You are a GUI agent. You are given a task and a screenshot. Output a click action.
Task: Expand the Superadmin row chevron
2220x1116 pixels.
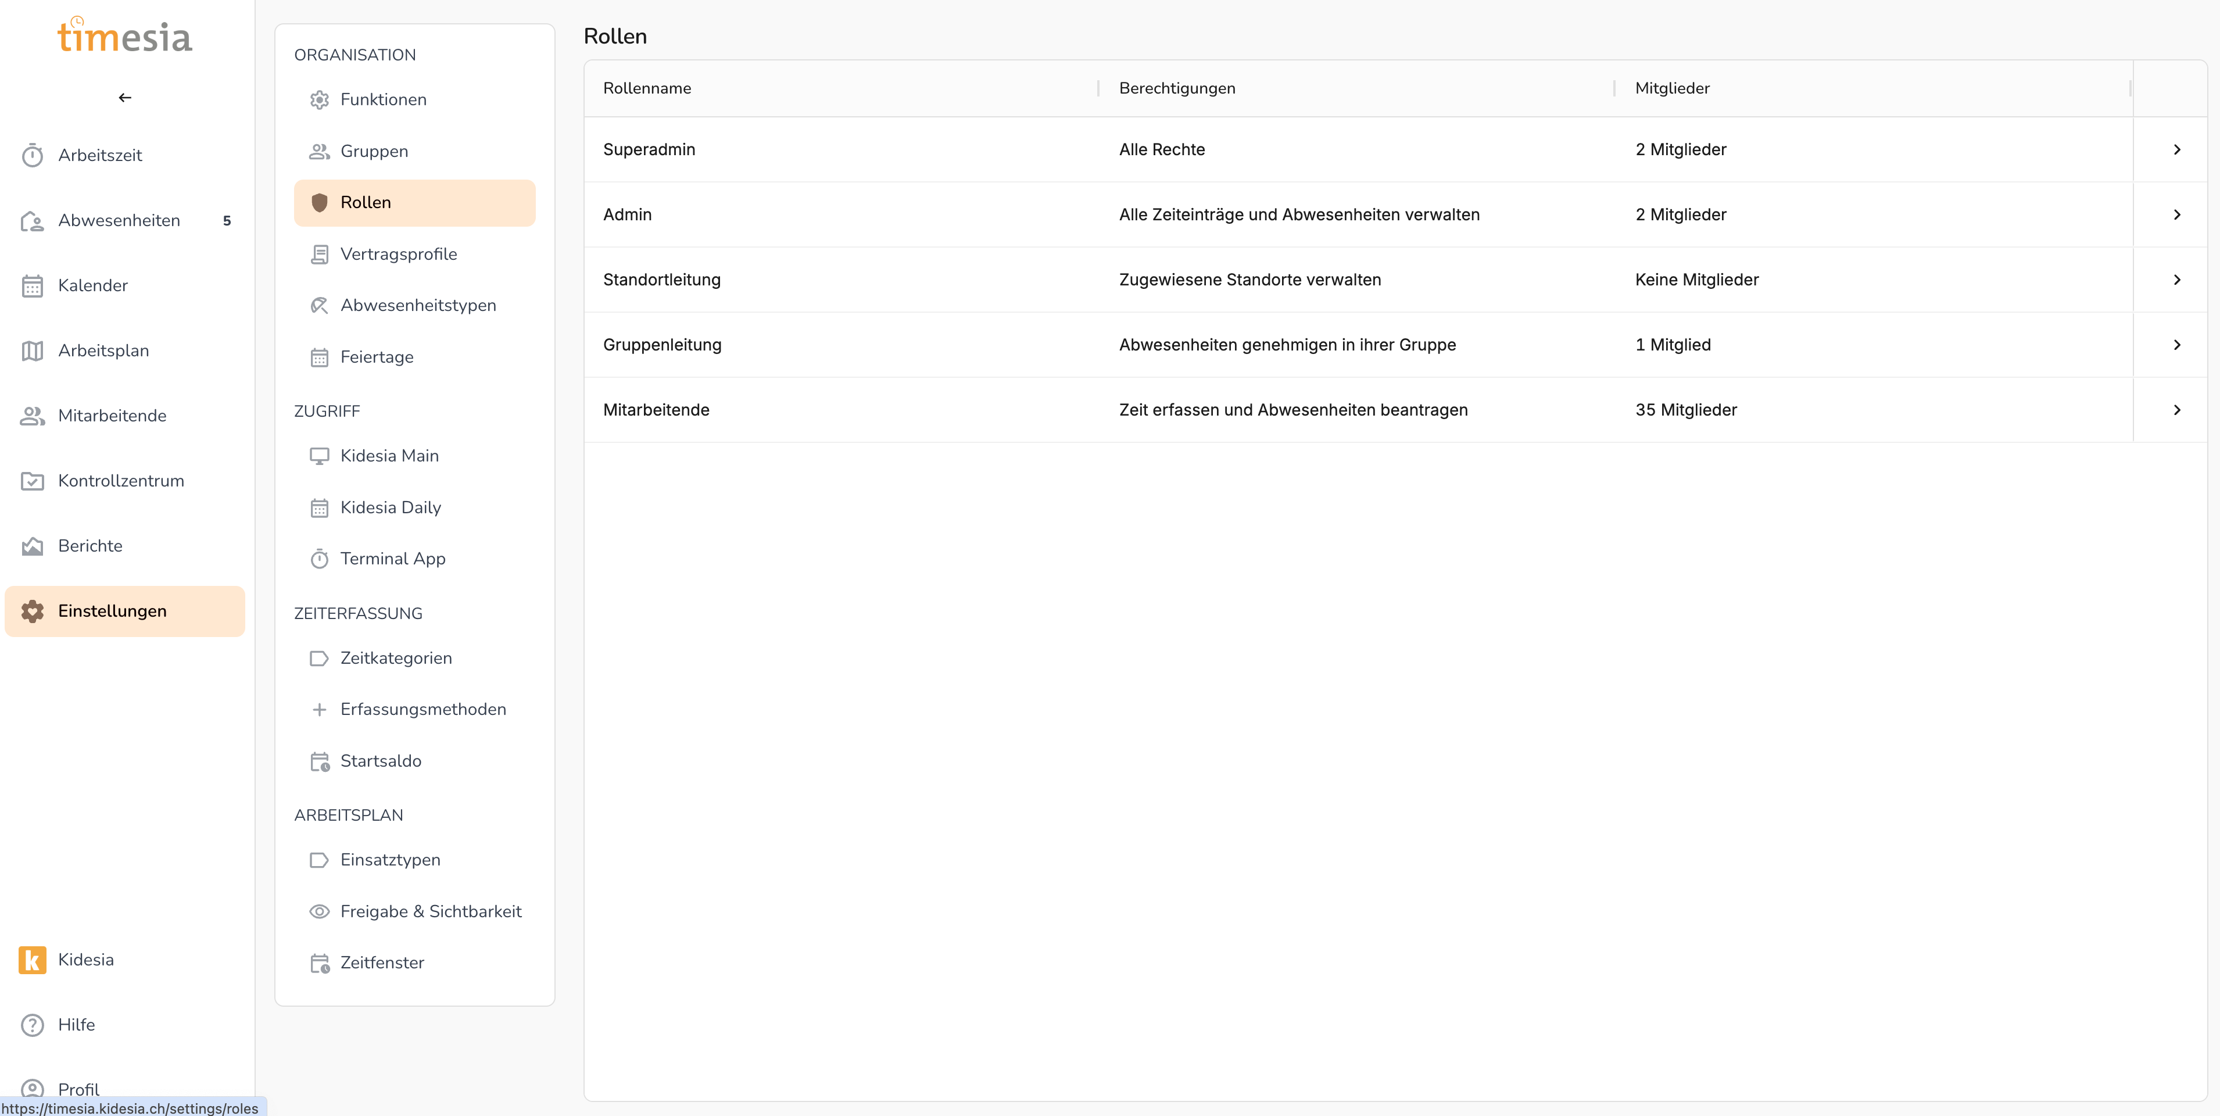[2176, 149]
